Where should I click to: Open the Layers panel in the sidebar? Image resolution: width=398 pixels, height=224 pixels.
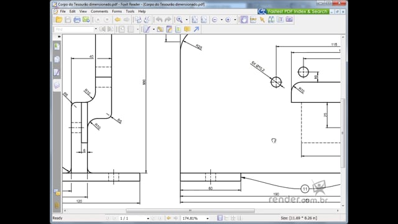click(57, 85)
